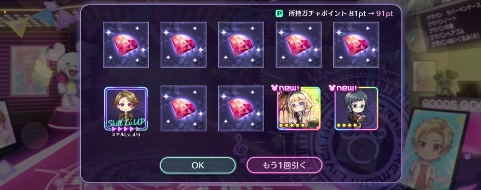The height and width of the screenshot is (190, 481).
Task: Tap the five-star rarity row on the blonde card
Action: (x=293, y=125)
